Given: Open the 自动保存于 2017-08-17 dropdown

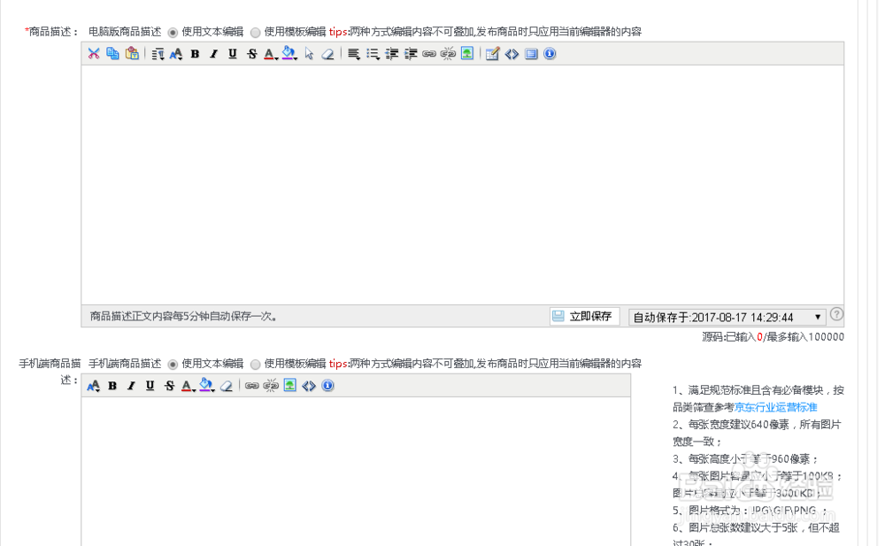Looking at the screenshot, I should (727, 318).
